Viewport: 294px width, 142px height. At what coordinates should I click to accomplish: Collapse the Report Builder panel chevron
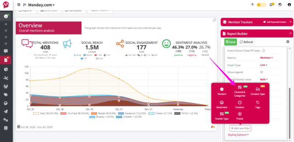point(290,33)
